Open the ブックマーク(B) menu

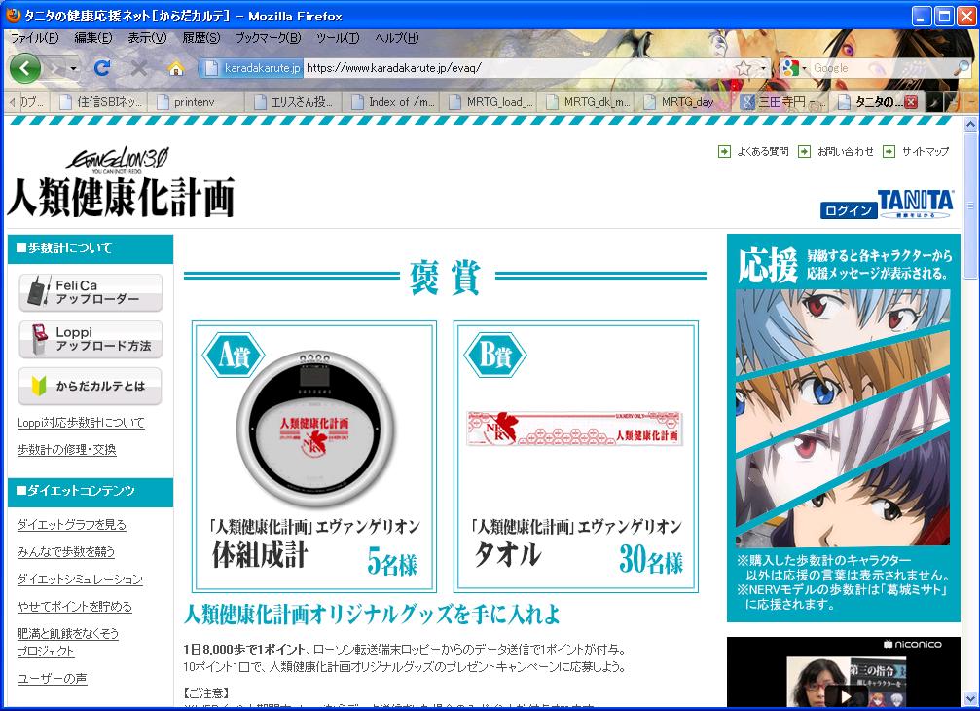coord(268,38)
